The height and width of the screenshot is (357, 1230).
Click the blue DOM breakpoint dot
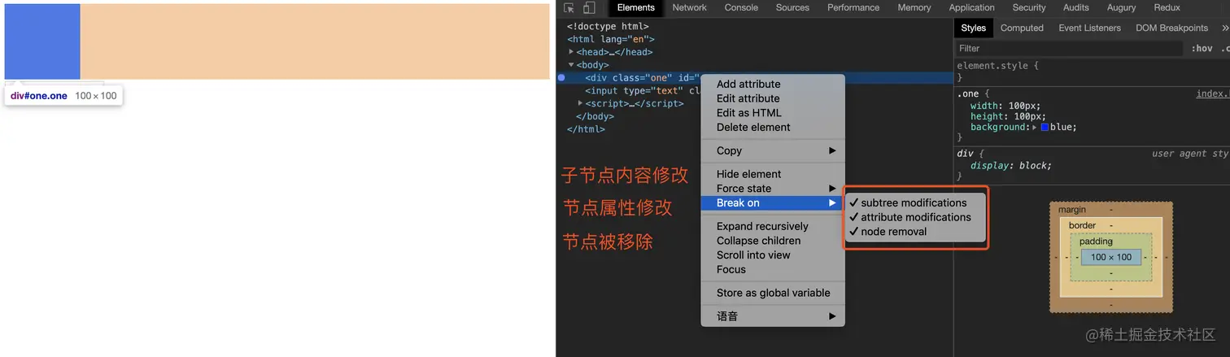[561, 77]
